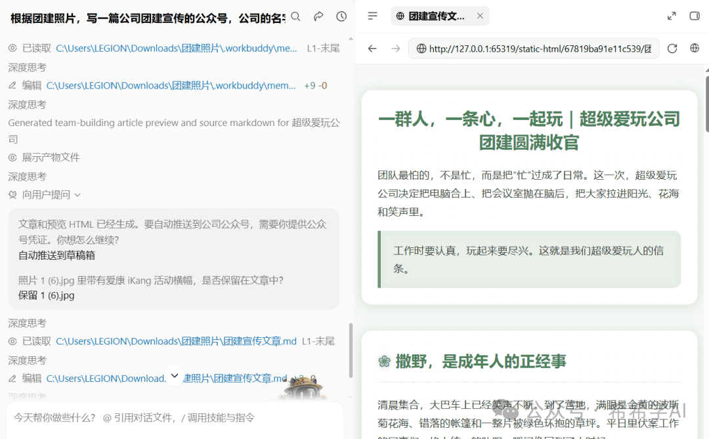The width and height of the screenshot is (709, 439).
Task: Click the Generated team-building article preview text
Action: (x=173, y=131)
